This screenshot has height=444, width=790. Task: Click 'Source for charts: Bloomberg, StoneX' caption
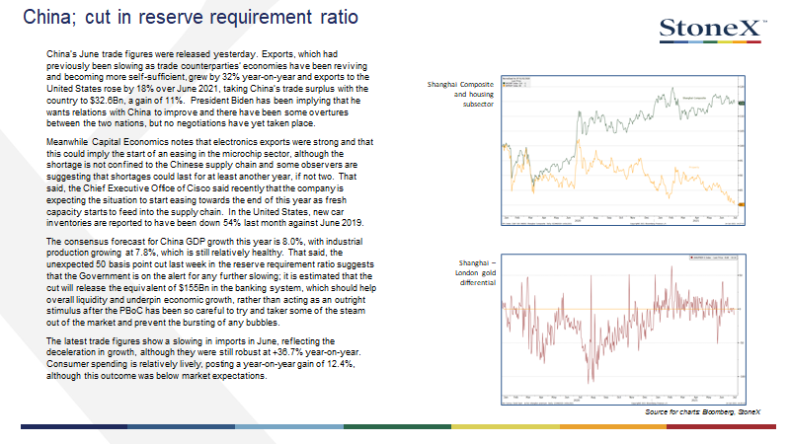[702, 411]
